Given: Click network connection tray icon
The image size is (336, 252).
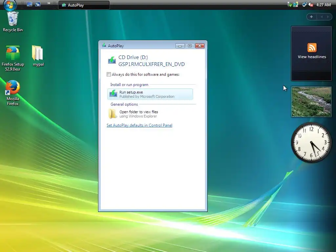Looking at the screenshot, I should [x=304, y=5].
